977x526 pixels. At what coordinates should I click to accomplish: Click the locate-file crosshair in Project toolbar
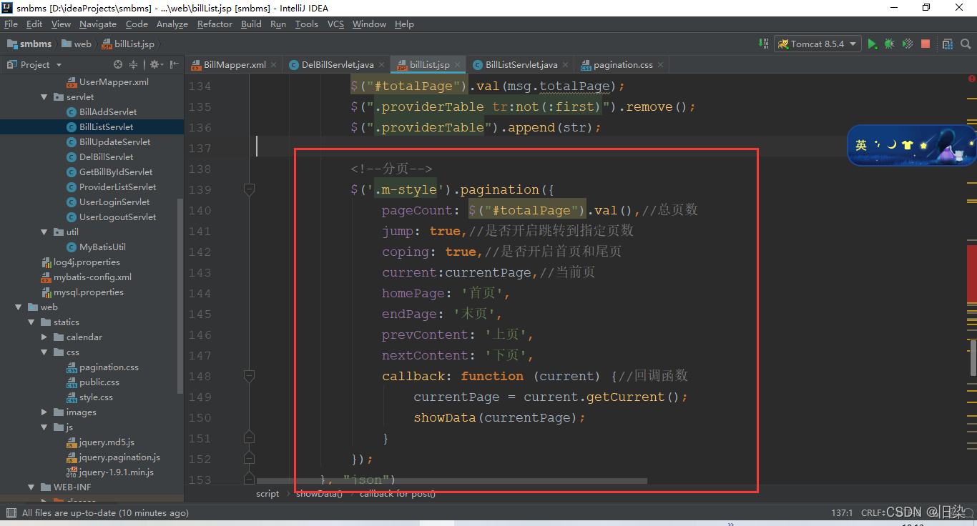click(117, 64)
